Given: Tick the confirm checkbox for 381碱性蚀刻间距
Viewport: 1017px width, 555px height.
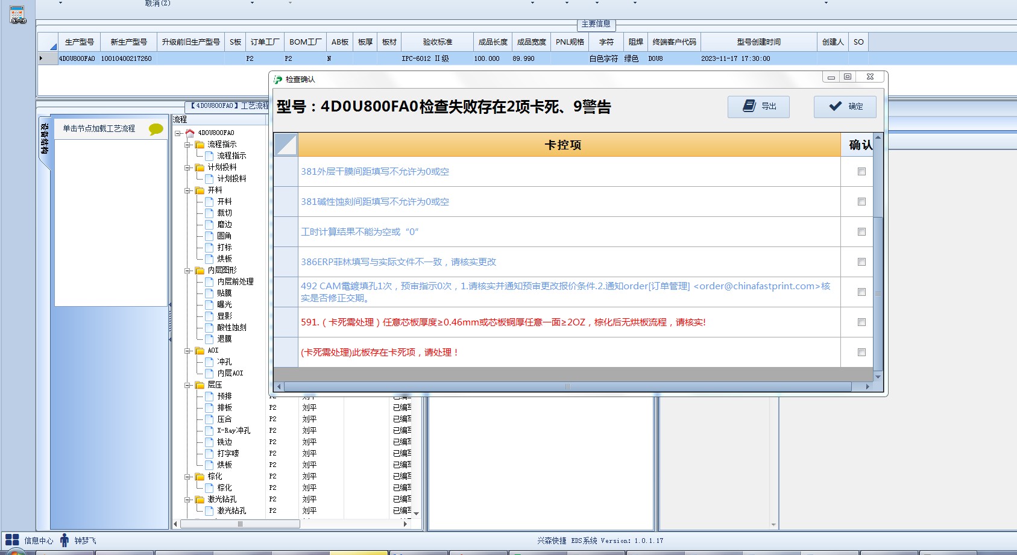Looking at the screenshot, I should click(x=861, y=202).
